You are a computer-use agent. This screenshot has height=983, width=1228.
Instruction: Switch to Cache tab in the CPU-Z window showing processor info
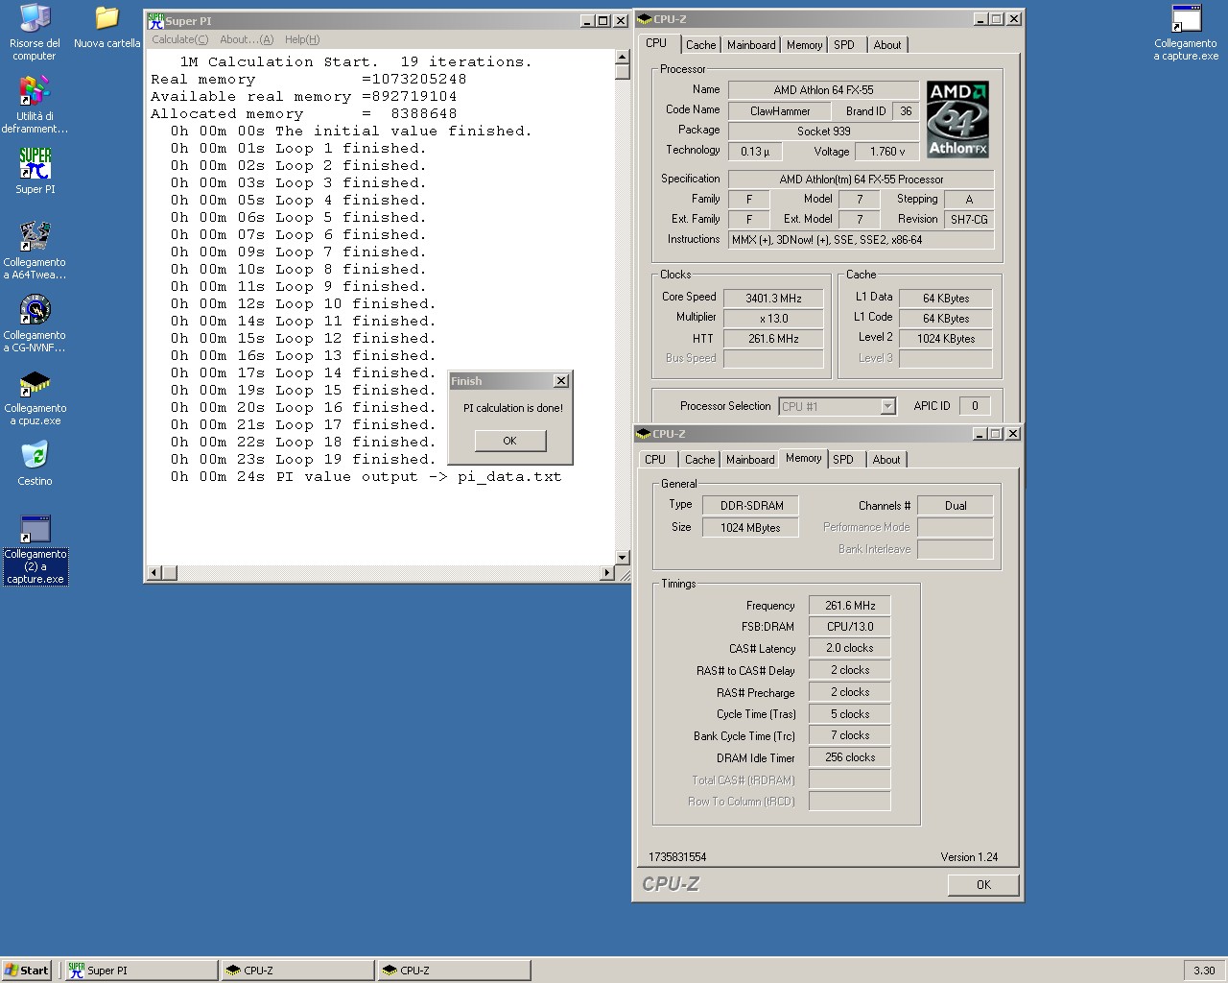tap(700, 45)
